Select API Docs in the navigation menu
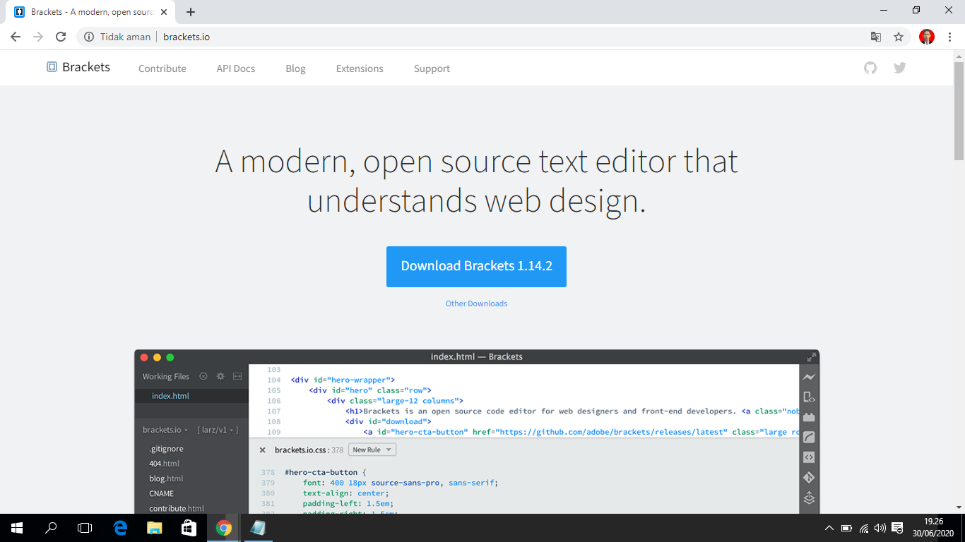Viewport: 965px width, 542px height. click(235, 68)
